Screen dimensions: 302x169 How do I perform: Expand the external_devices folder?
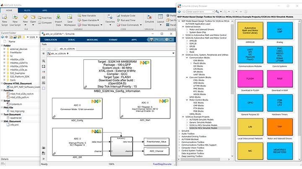point(4,48)
